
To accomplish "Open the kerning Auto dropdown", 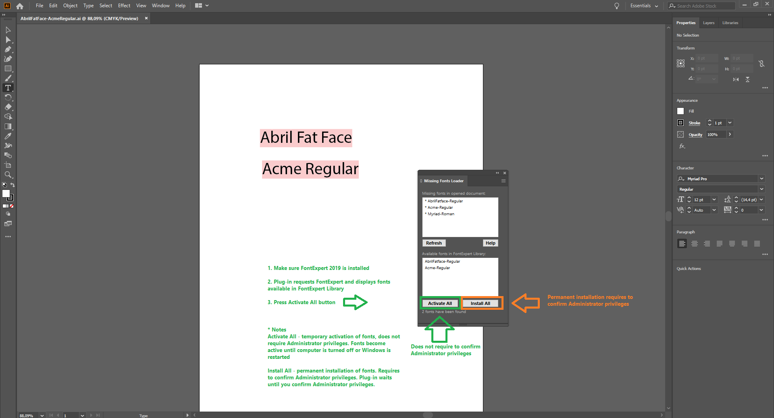I will point(714,210).
